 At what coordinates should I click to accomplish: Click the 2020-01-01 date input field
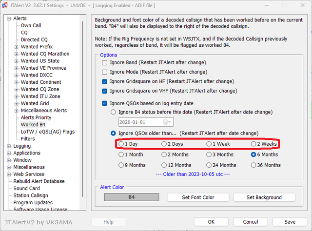[x=146, y=122]
